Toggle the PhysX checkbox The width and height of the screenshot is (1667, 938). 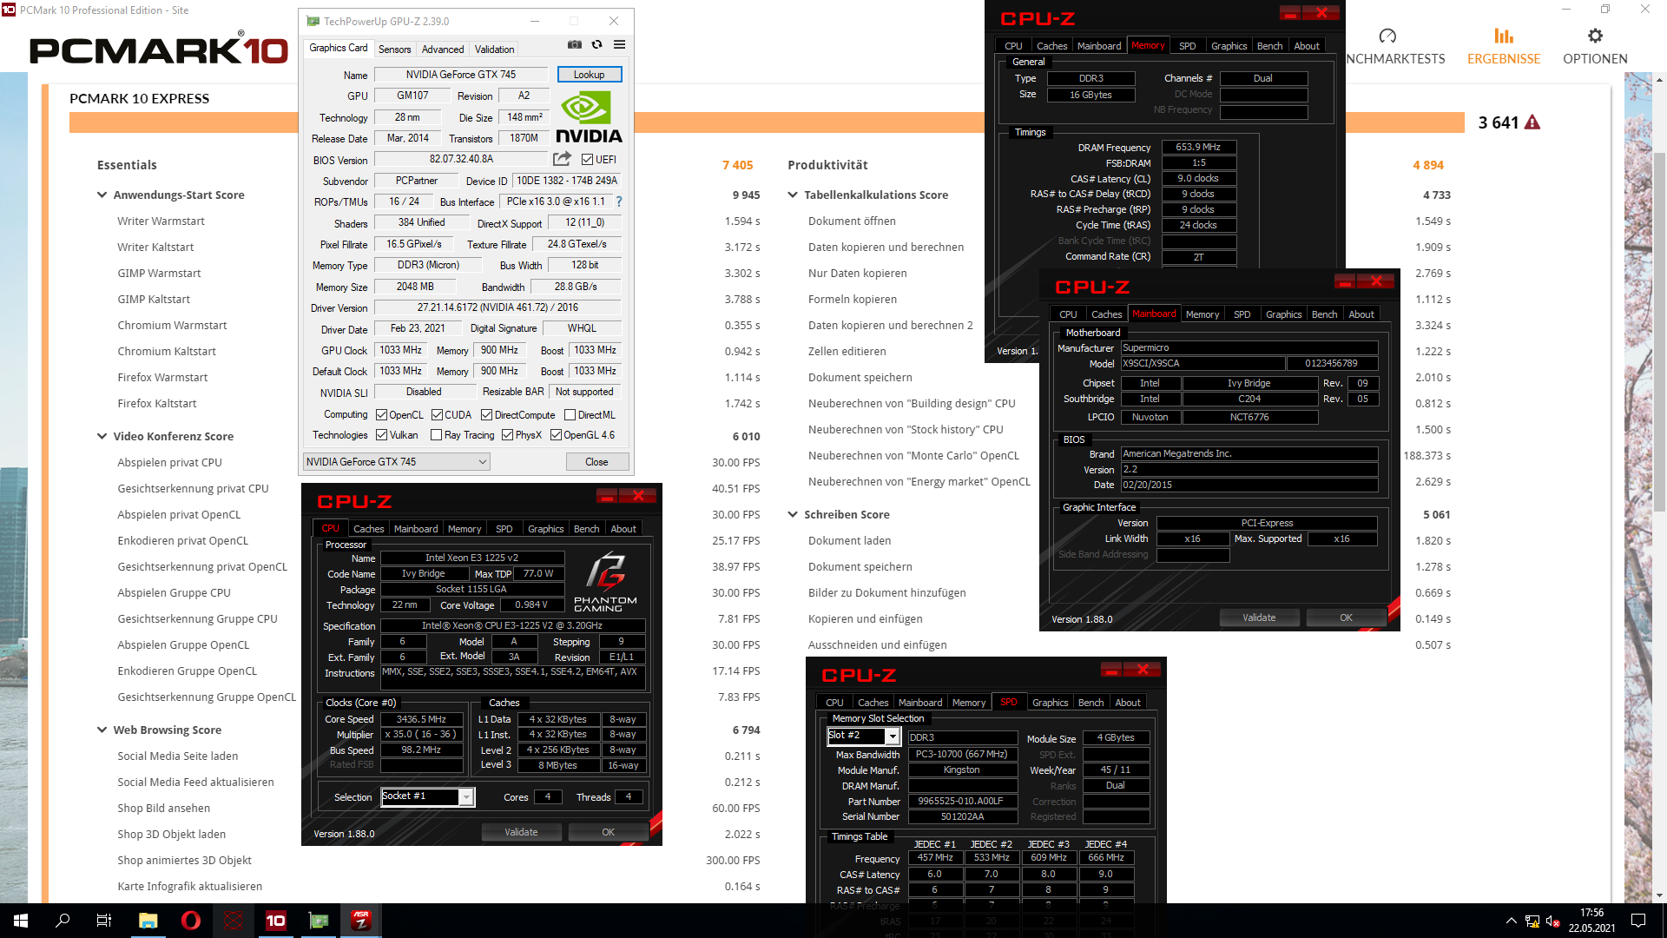point(508,435)
